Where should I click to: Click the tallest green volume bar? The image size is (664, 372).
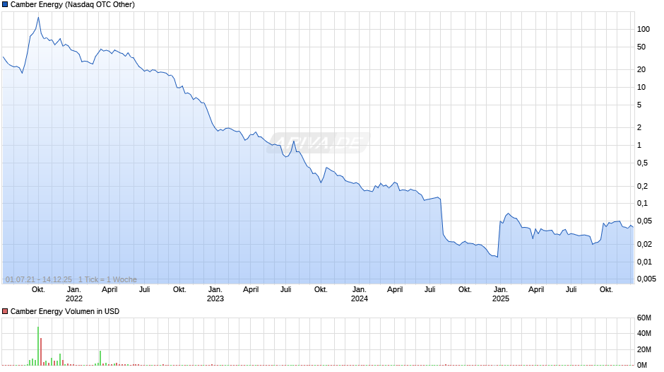(38, 346)
